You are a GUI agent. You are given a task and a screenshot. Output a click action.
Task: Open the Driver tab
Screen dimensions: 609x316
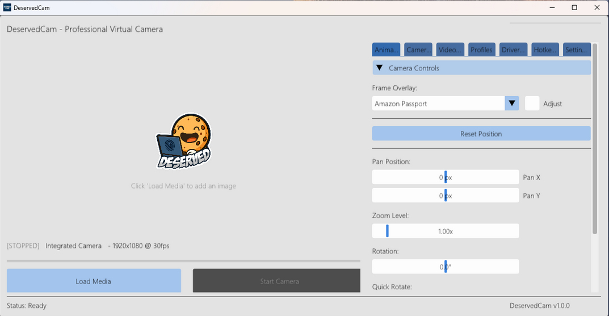pos(513,50)
